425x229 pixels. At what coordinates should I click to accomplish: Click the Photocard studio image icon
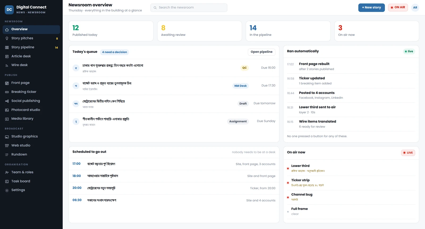point(7,110)
